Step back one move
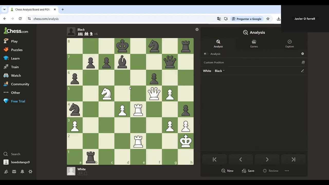 pyautogui.click(x=241, y=160)
